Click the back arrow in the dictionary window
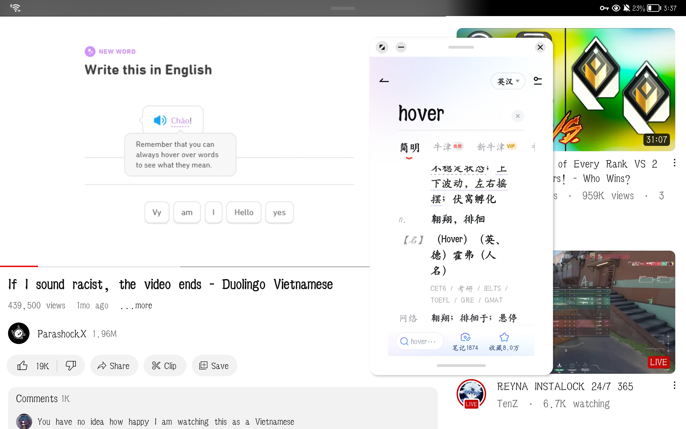This screenshot has width=686, height=429. [x=384, y=81]
